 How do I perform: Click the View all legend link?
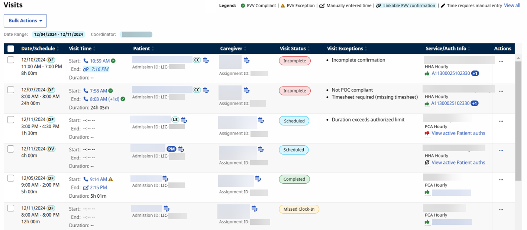pyautogui.click(x=512, y=6)
